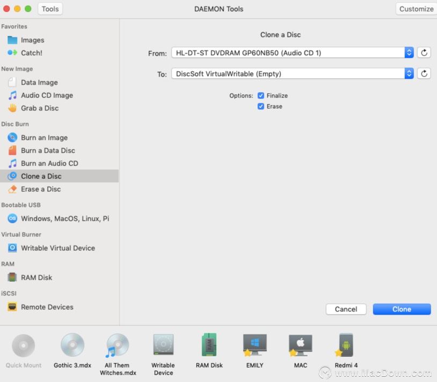Image resolution: width=437 pixels, height=382 pixels.
Task: Select the Gothic 3.mdx disc
Action: (x=72, y=345)
